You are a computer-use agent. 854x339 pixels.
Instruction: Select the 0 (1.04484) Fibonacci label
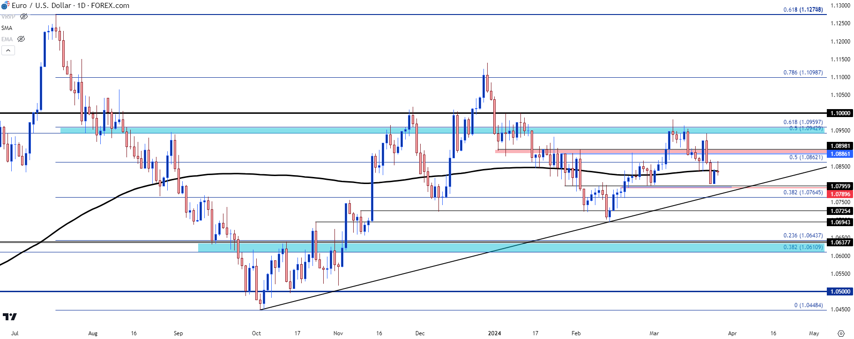(x=809, y=305)
